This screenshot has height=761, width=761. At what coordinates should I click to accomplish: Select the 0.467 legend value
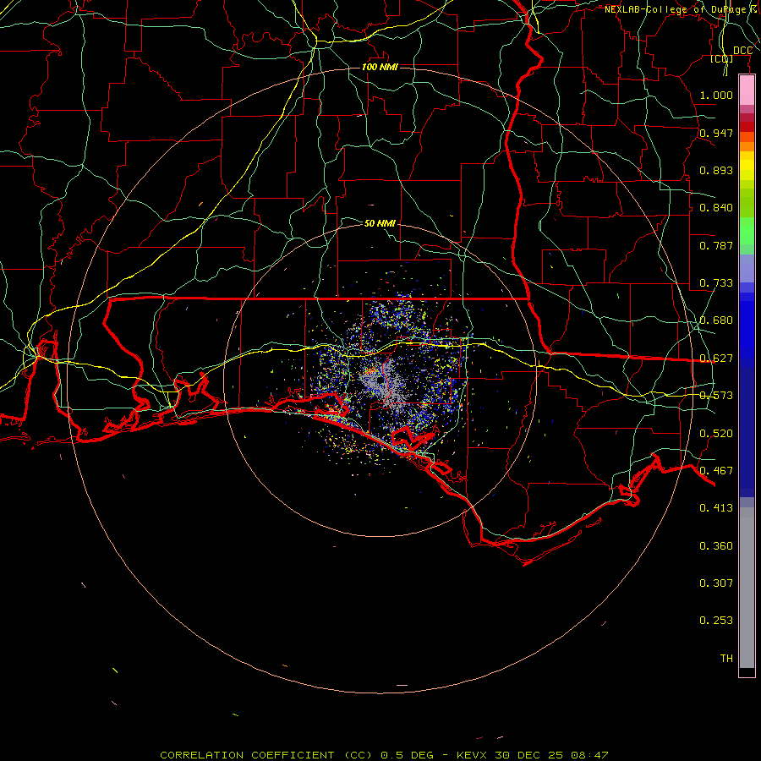click(x=716, y=471)
